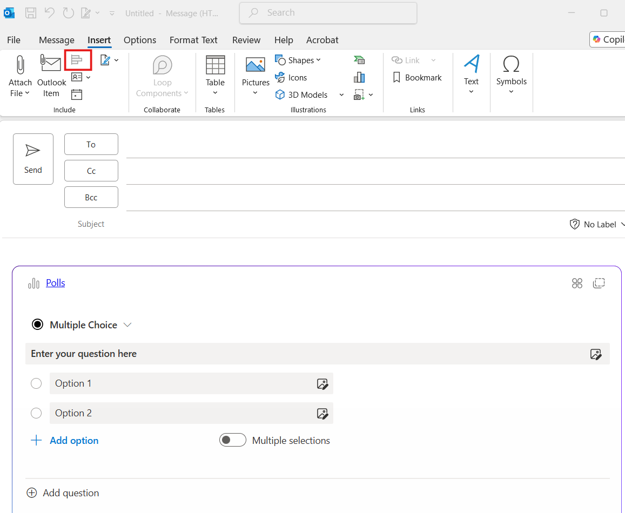This screenshot has height=513, width=625.
Task: Click the Send button
Action: [x=33, y=159]
